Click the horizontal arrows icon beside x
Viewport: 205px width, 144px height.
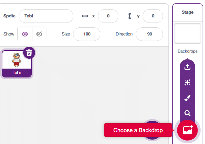coord(85,16)
